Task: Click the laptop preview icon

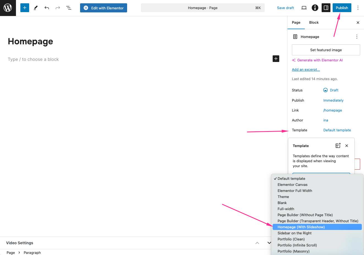Action: click(x=304, y=8)
